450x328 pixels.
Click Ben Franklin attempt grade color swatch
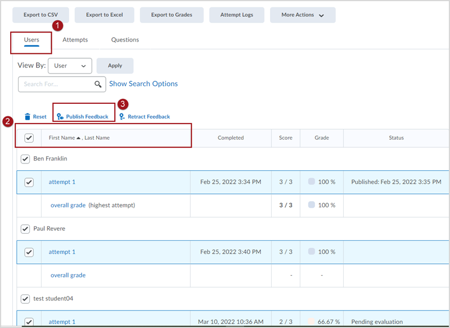pyautogui.click(x=312, y=181)
